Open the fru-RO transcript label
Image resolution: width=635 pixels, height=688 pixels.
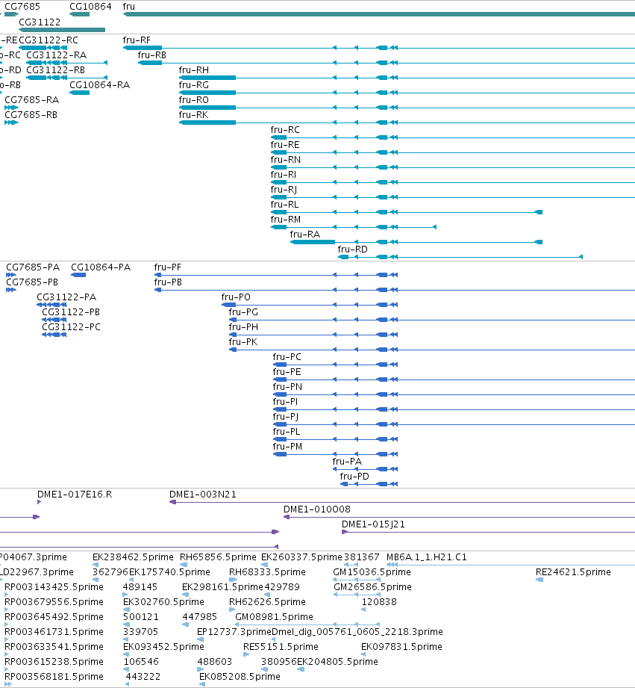pos(194,99)
